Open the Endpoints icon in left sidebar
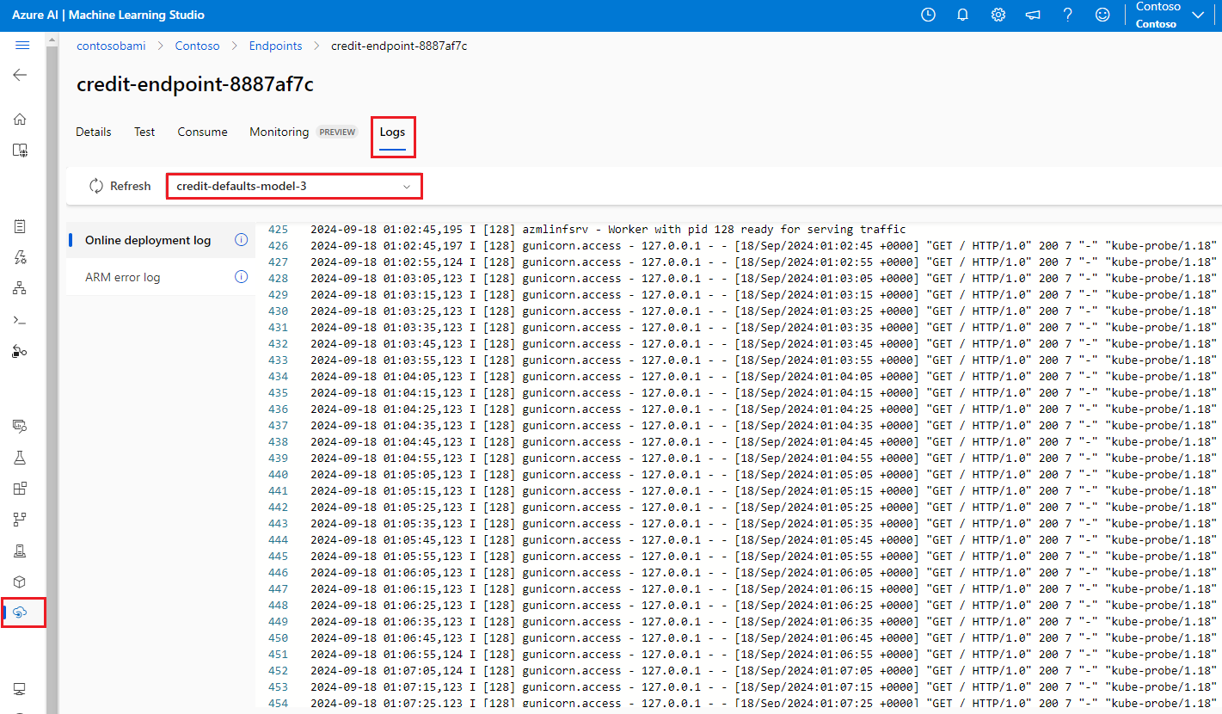 (21, 612)
